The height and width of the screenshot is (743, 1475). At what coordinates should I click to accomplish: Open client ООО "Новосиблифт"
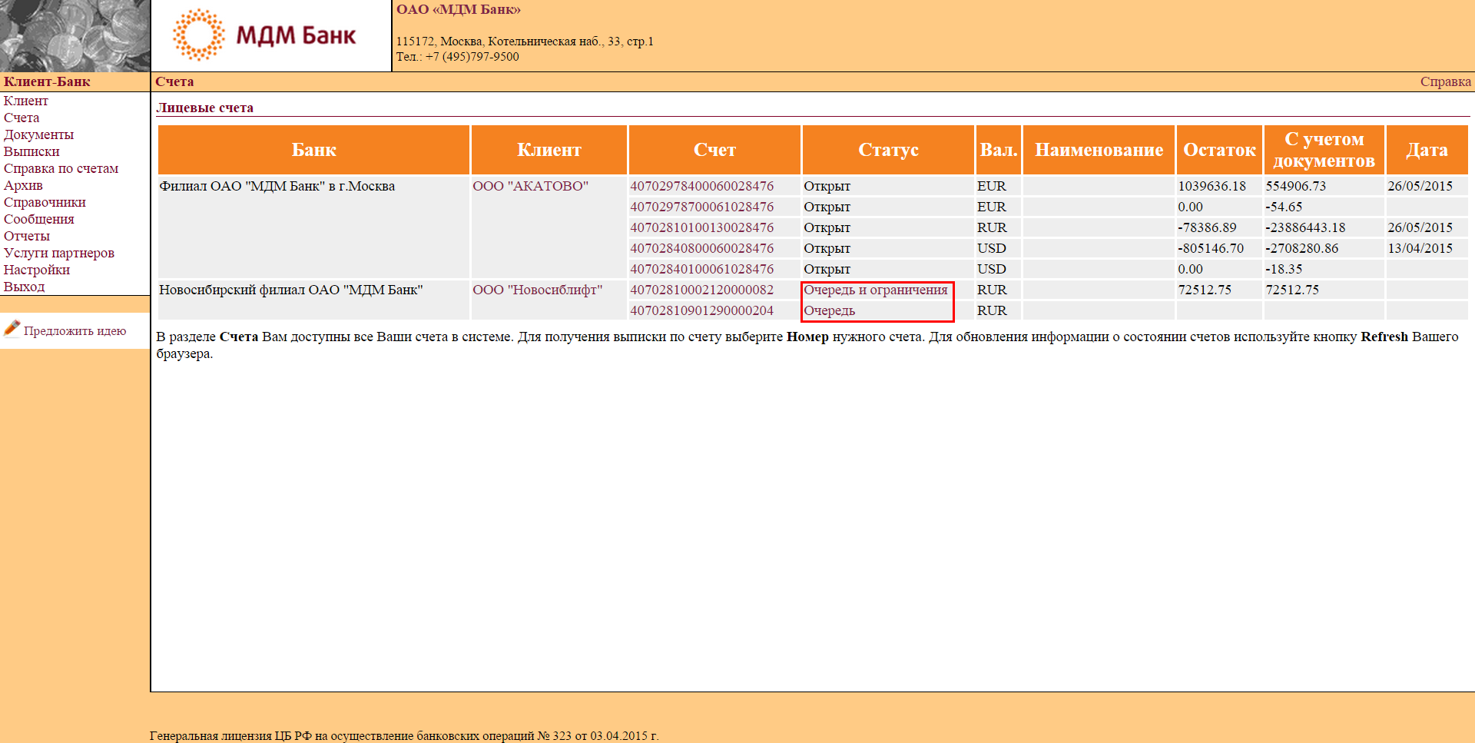[537, 290]
